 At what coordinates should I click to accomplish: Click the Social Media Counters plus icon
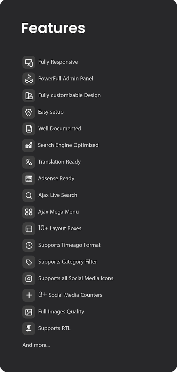pyautogui.click(x=29, y=295)
